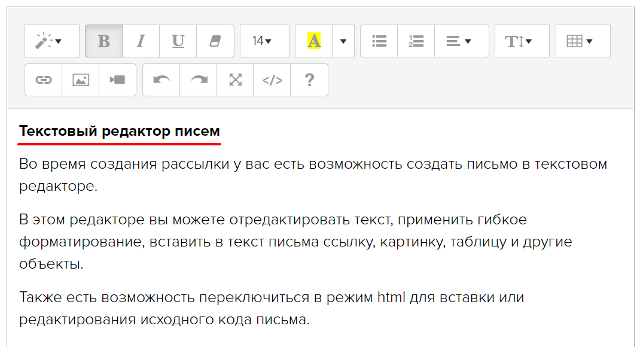Clear formatting with the eraser icon
The width and height of the screenshot is (640, 347).
(x=215, y=41)
